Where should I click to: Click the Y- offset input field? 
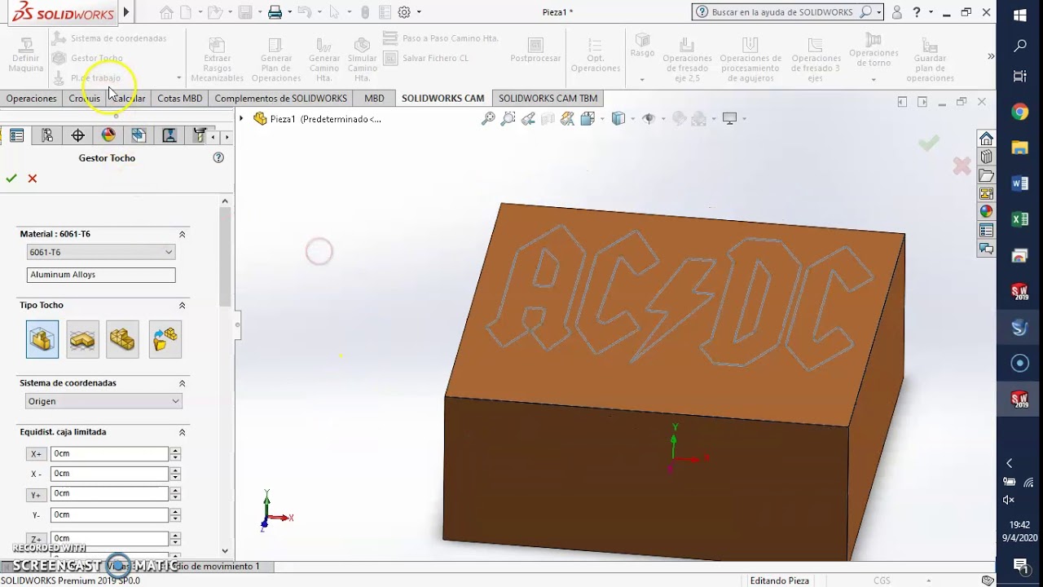(109, 514)
